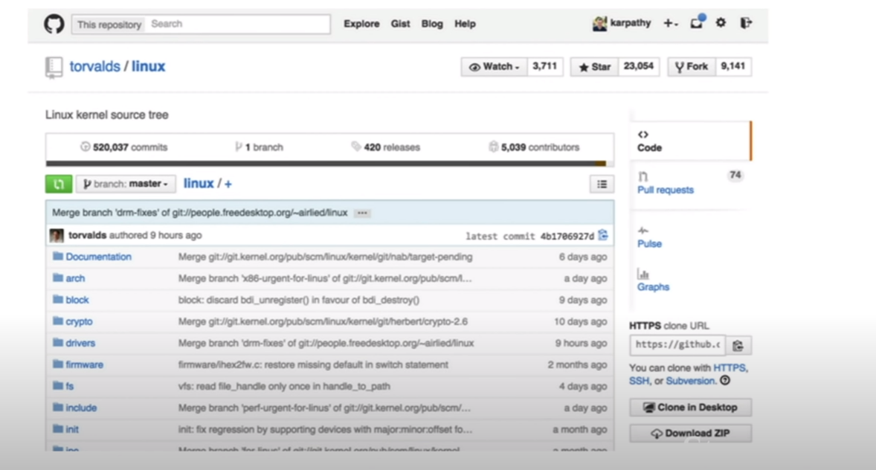Open the arch folder
Viewport: 876px width, 470px height.
75,278
